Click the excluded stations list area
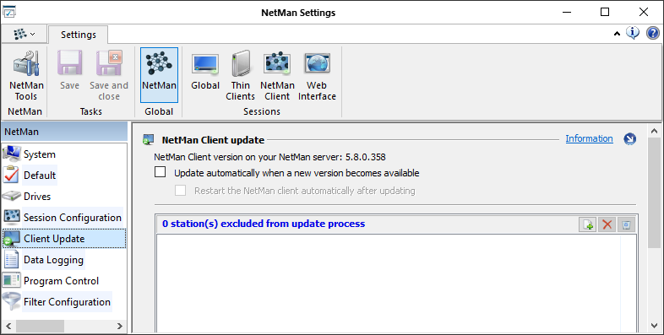 click(396, 284)
